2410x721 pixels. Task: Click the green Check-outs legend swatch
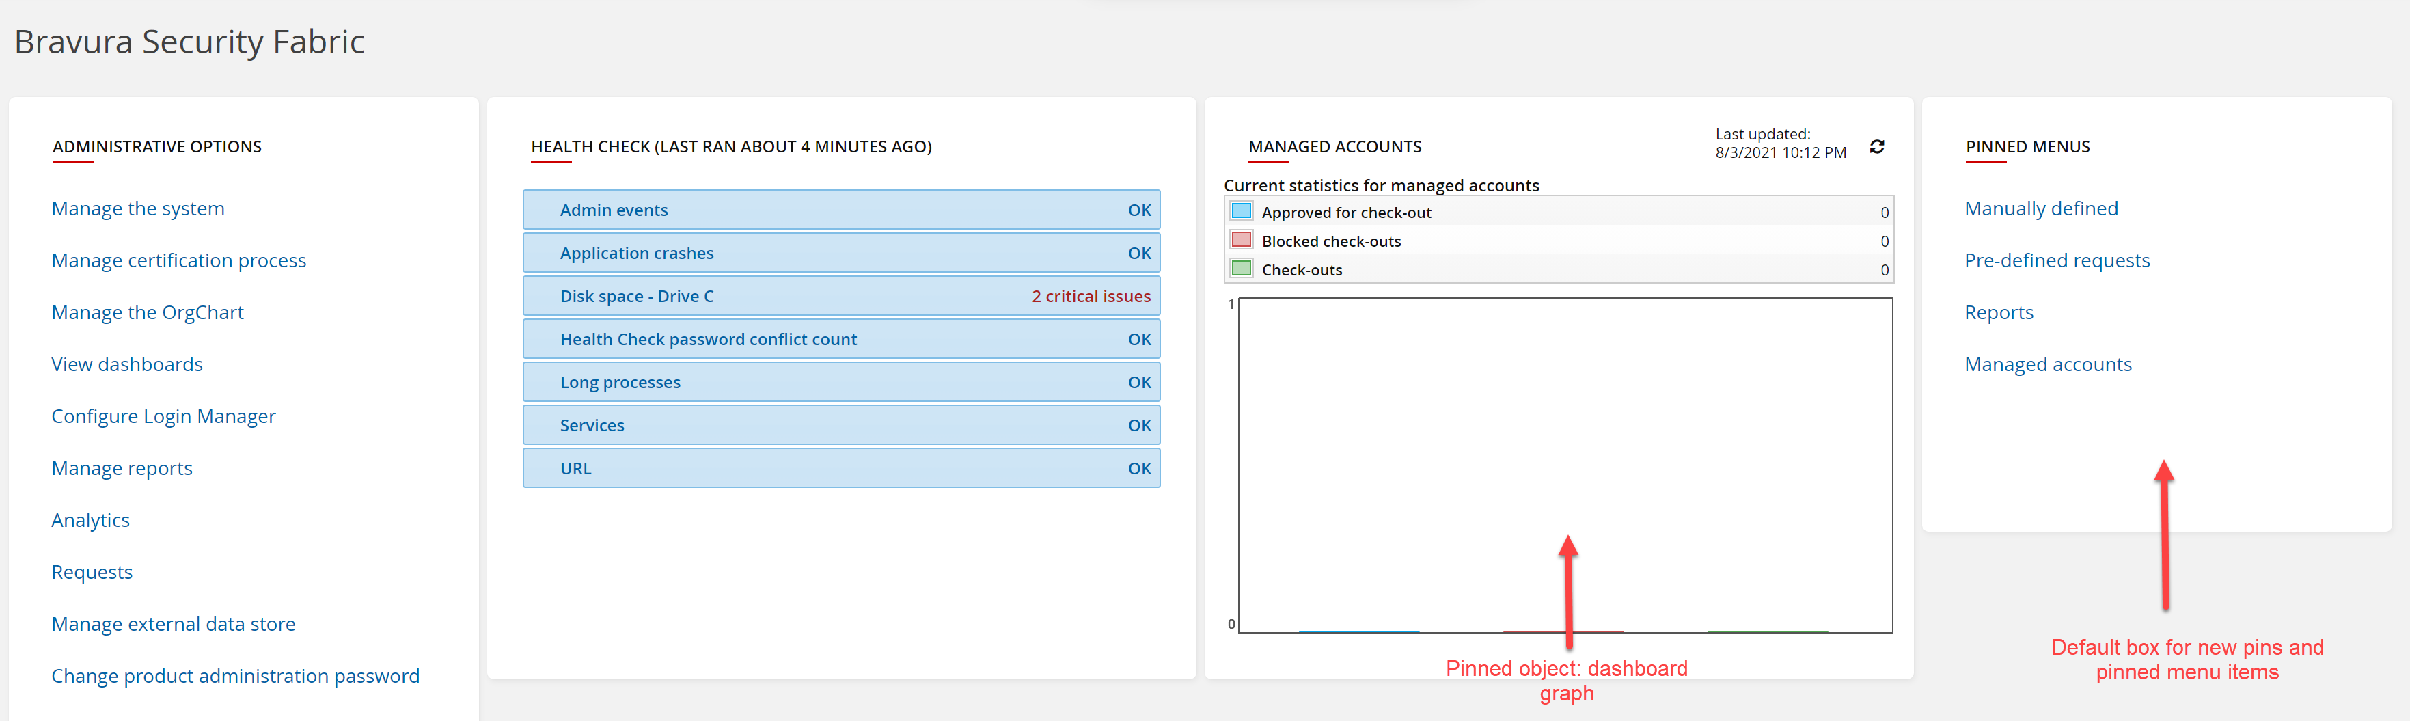tap(1241, 269)
